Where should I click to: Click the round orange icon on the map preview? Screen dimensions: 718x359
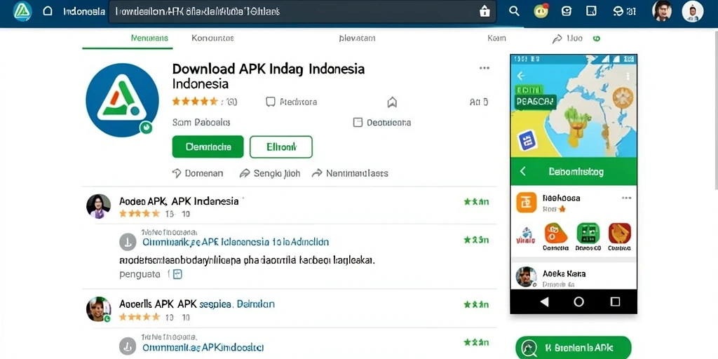[x=623, y=97]
